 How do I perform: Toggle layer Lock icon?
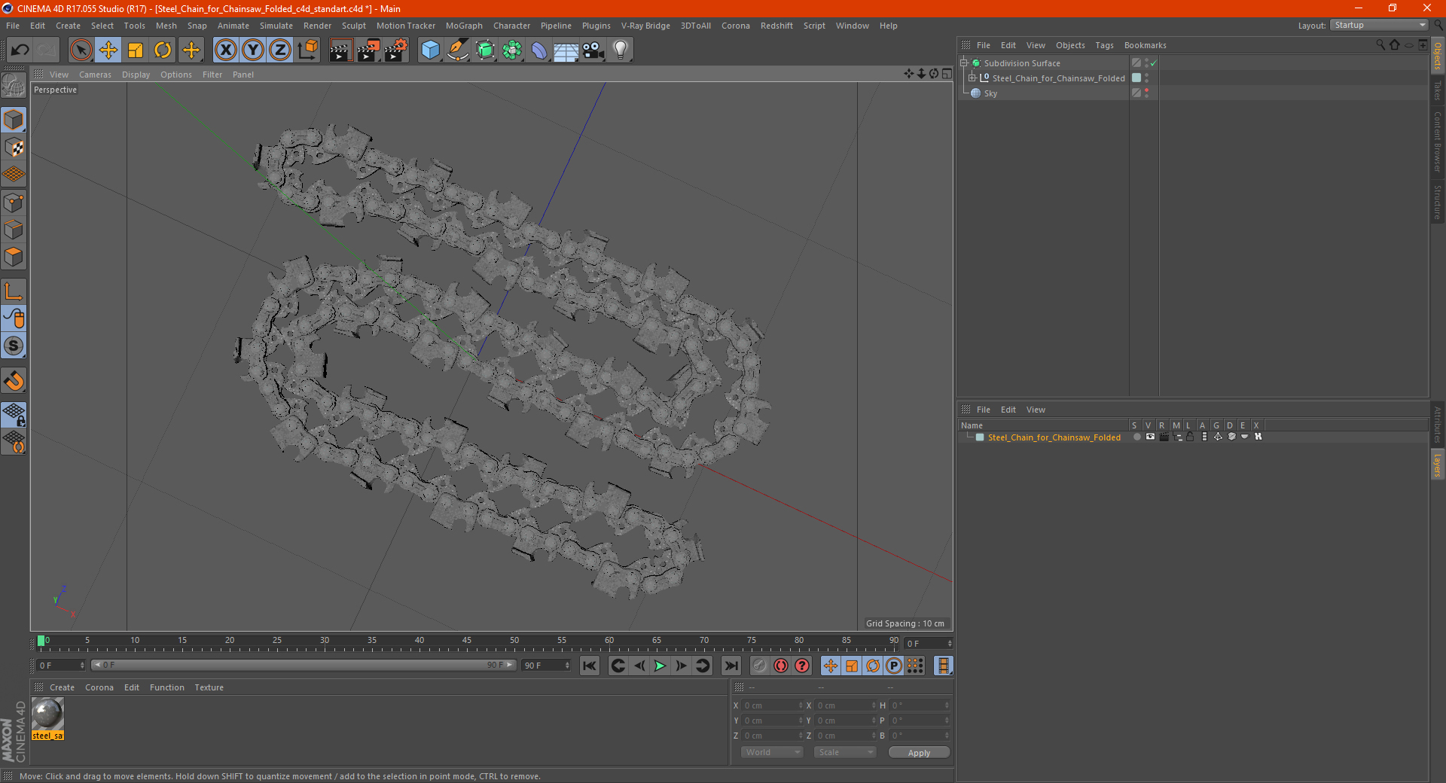click(1190, 437)
